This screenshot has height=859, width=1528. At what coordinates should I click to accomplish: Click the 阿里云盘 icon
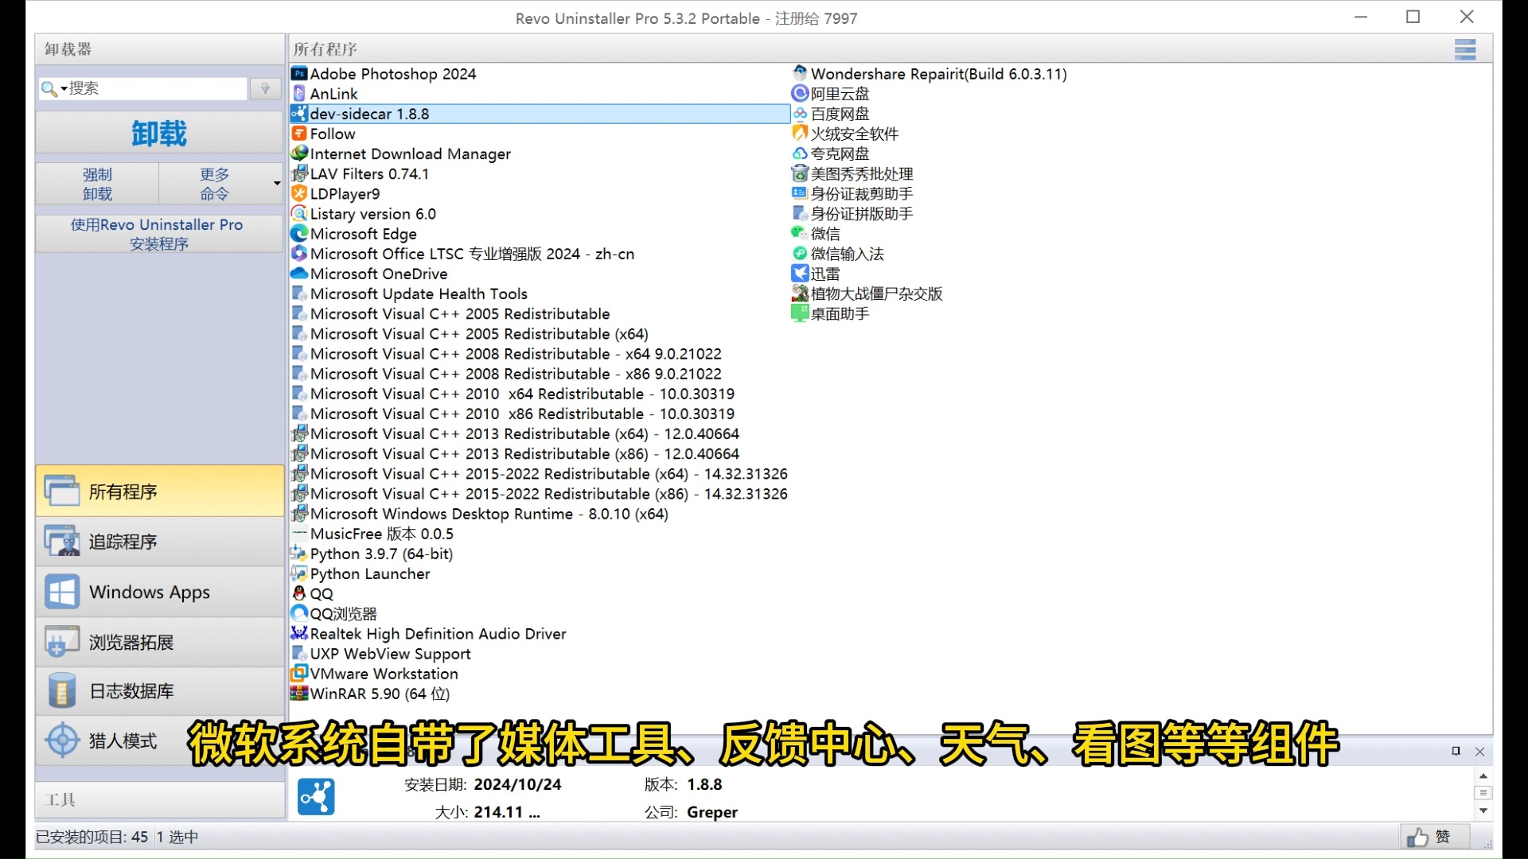800,94
